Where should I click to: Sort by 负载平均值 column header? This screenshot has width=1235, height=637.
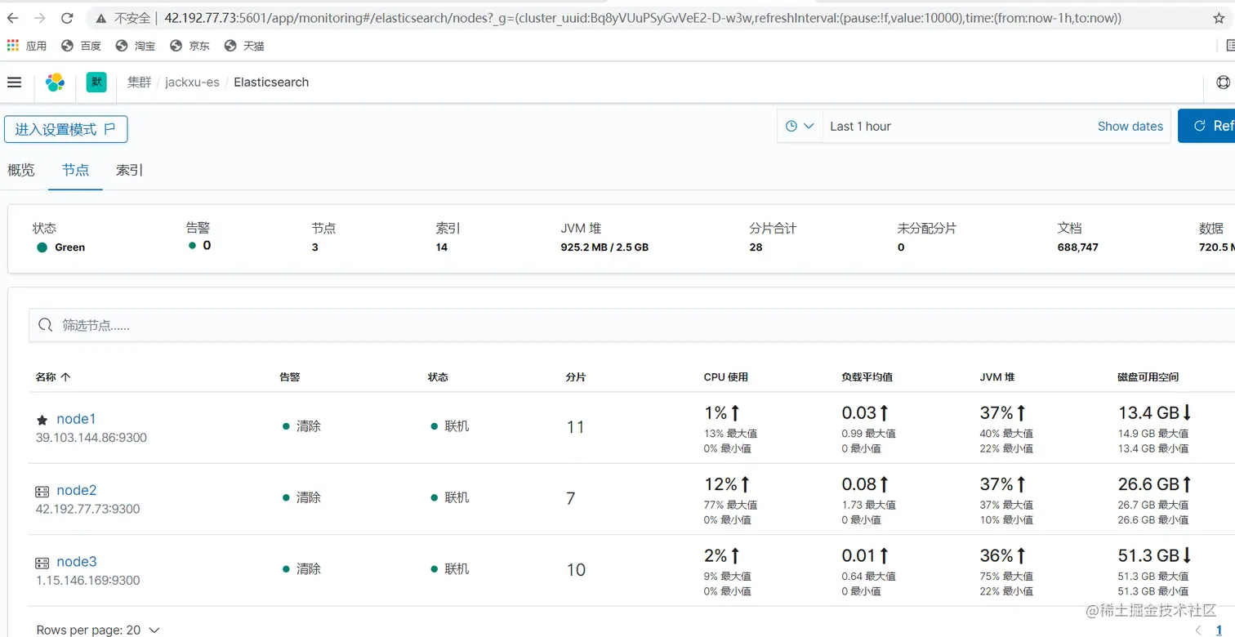tap(867, 377)
